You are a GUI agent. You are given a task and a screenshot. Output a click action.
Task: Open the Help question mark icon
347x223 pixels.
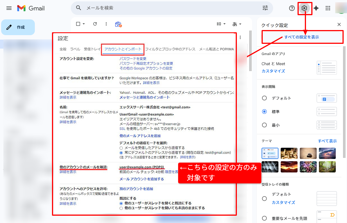tap(292, 8)
